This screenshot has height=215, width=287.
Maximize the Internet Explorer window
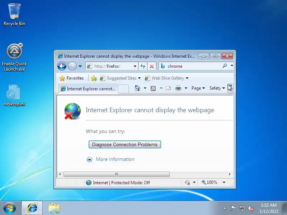[x=216, y=56]
